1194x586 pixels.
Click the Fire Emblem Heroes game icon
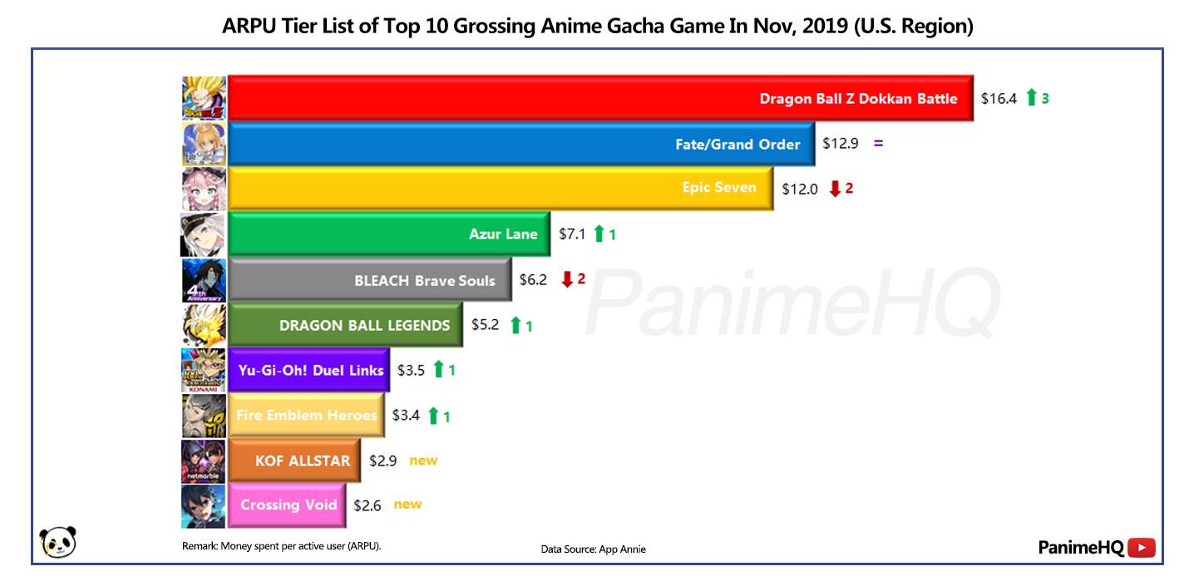[204, 416]
